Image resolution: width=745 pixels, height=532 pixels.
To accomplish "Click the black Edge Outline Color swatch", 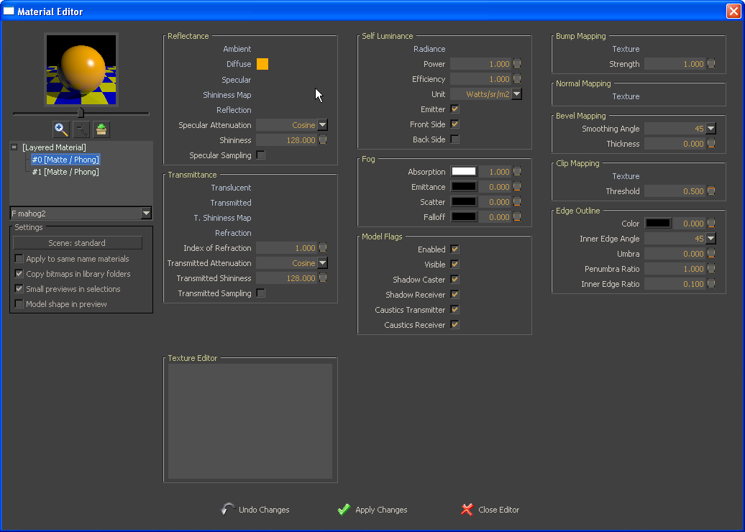I will click(x=658, y=224).
